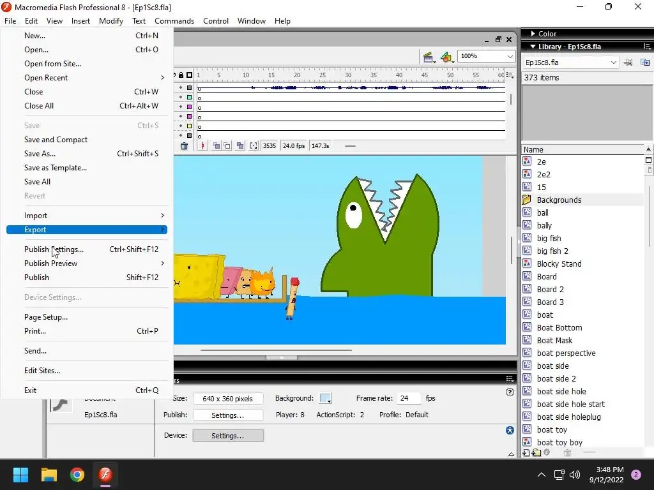Viewport: 654px width, 490px height.
Task: Click the Name column header in Library
Action: (x=582, y=149)
